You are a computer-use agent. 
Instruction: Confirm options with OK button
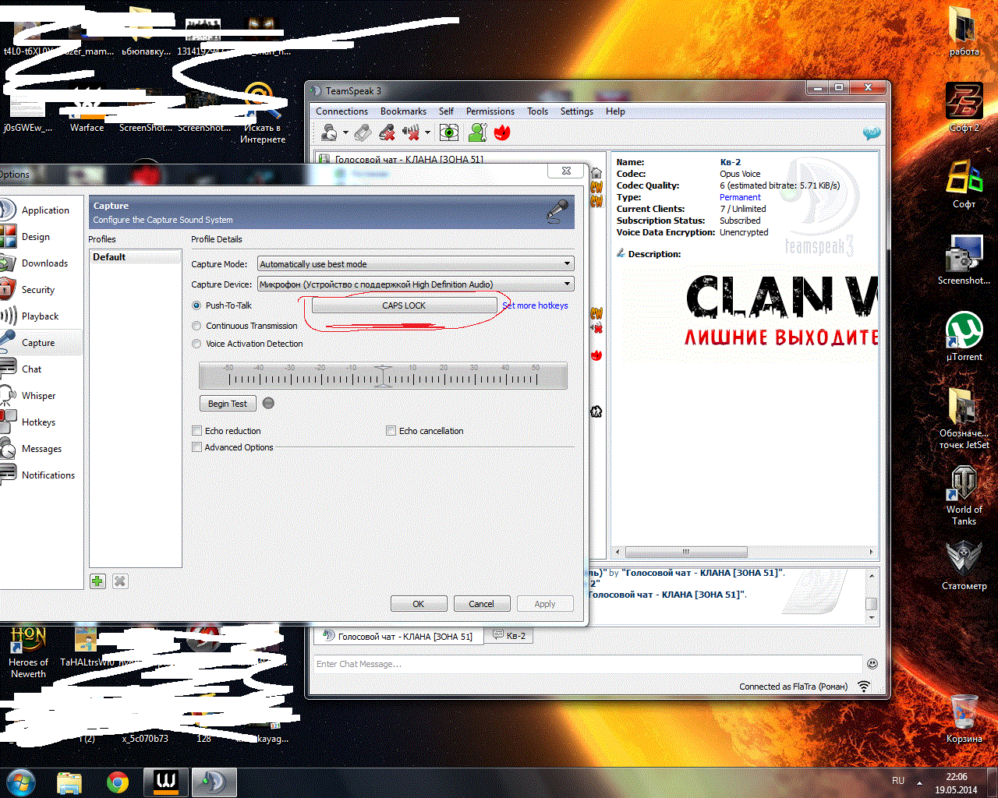419,604
